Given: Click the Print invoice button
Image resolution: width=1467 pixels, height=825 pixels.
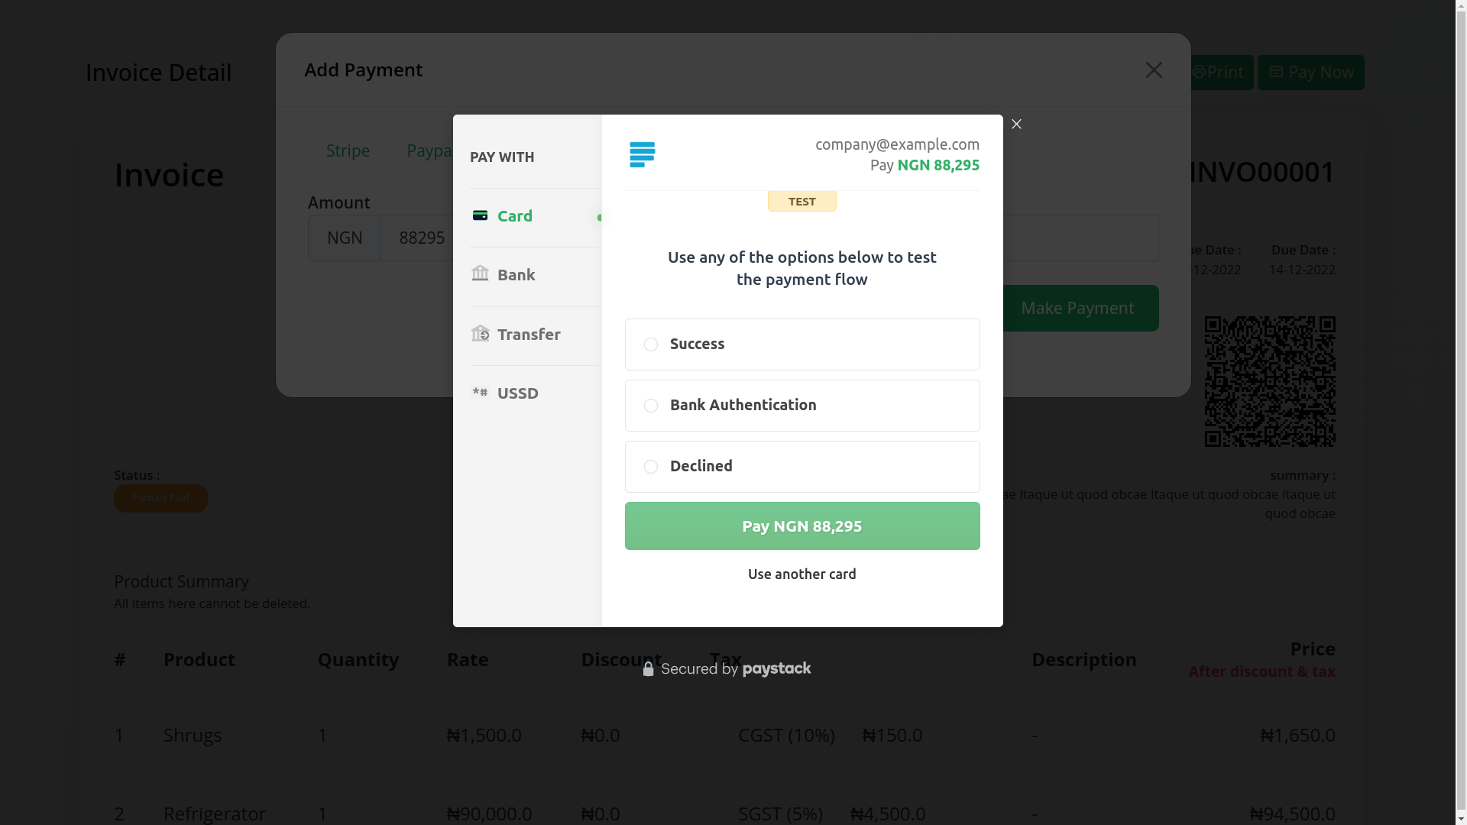Looking at the screenshot, I should (x=1219, y=73).
